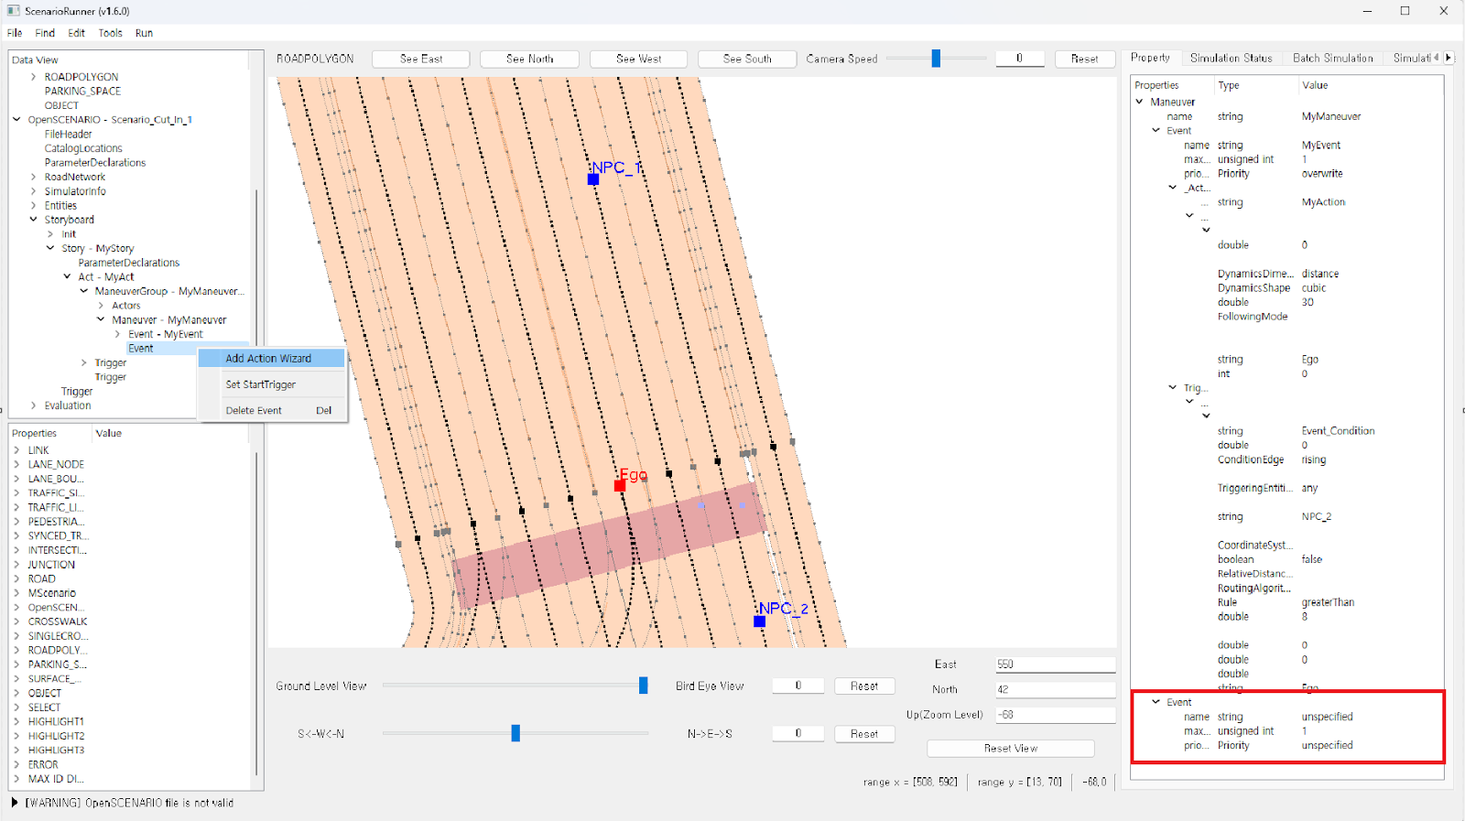
Task: Open the Batch Simulation tab
Action: (1332, 58)
